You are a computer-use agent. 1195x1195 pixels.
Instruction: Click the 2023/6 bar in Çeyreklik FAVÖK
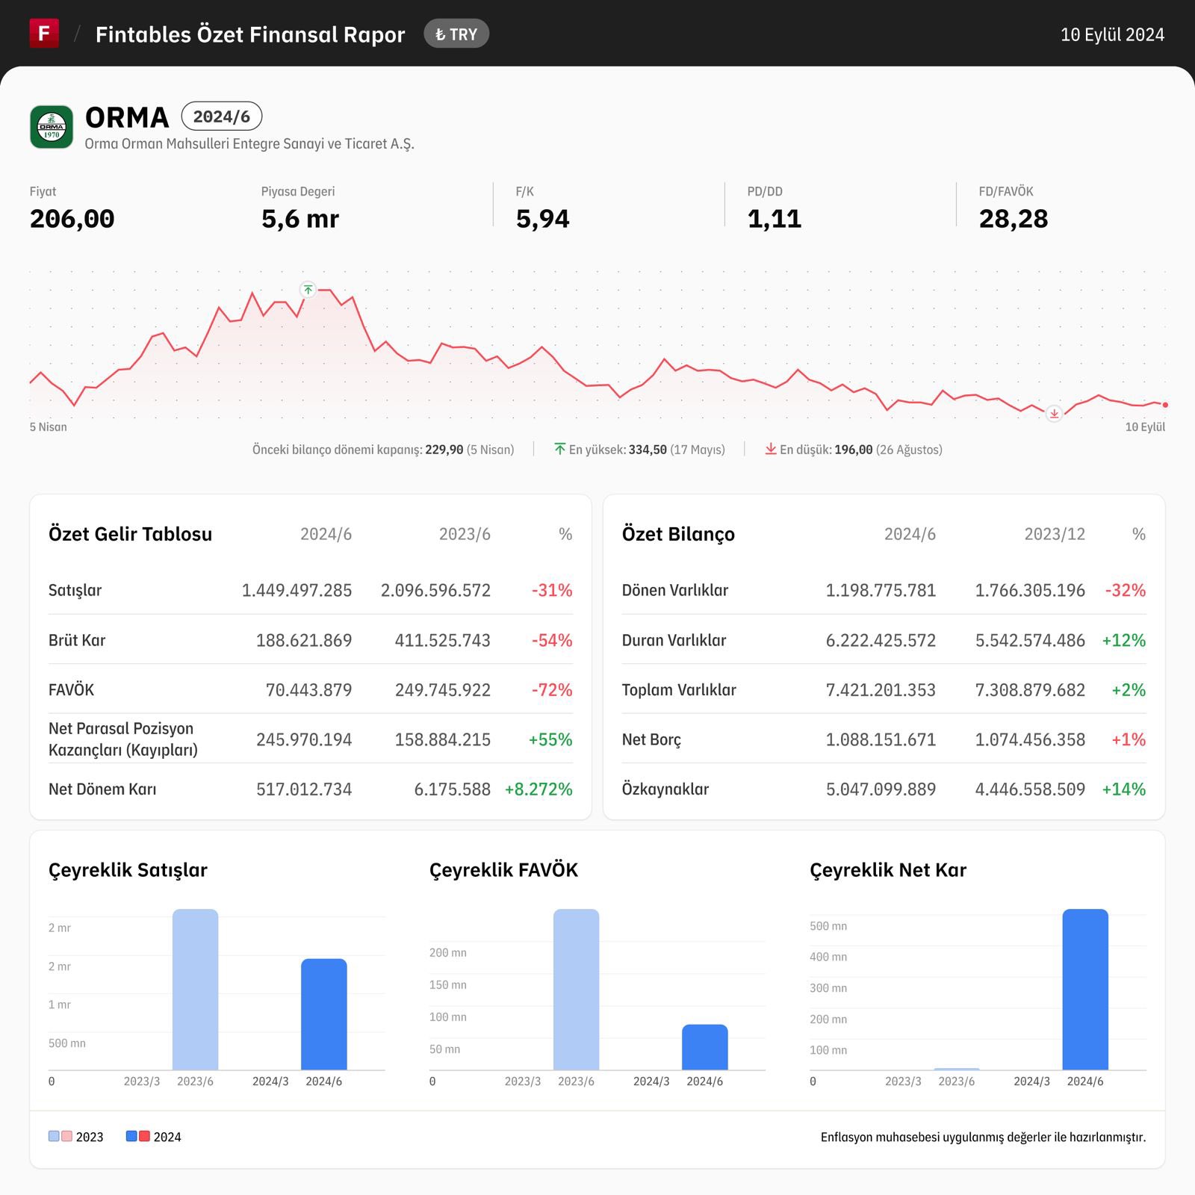[577, 990]
